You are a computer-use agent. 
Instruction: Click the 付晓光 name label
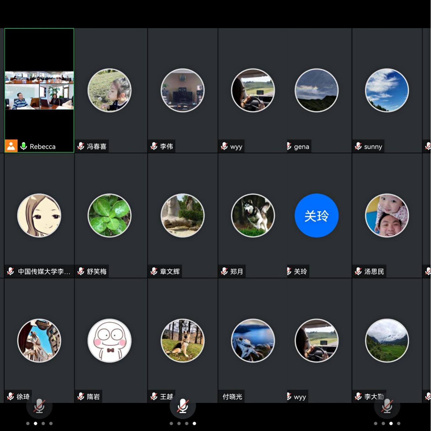232,397
